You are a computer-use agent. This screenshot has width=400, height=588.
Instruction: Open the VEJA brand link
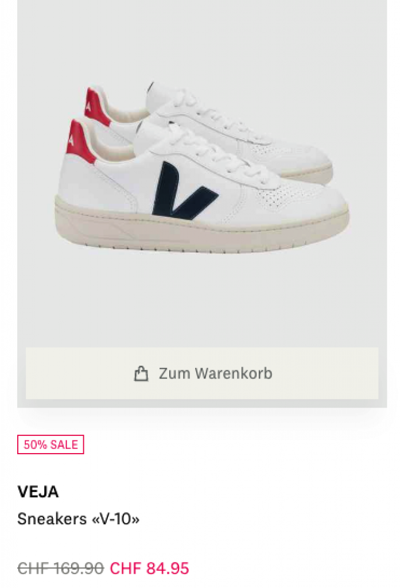tap(38, 492)
